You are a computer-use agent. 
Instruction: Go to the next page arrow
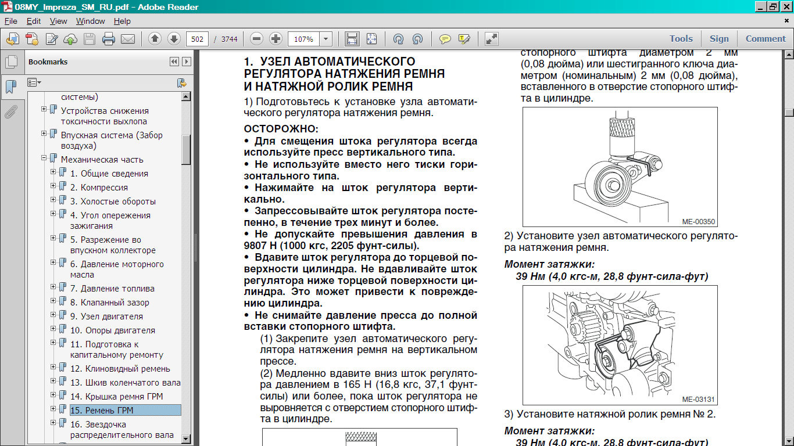tap(174, 39)
